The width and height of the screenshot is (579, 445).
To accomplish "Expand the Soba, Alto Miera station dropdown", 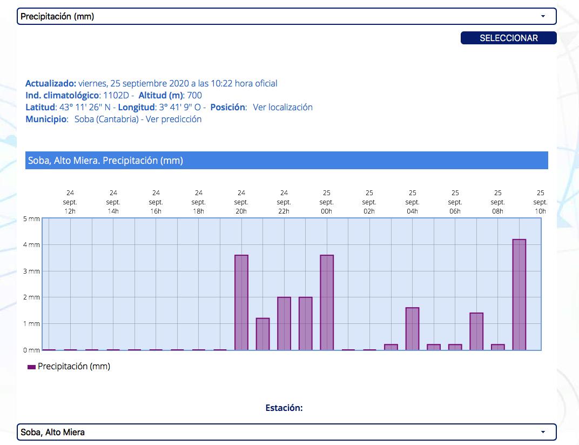I will (287, 432).
